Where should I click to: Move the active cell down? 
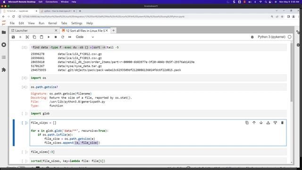click(261, 123)
